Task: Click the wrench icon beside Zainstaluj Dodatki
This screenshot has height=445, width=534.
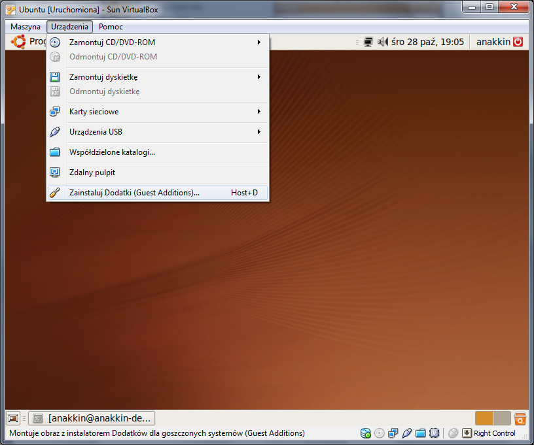Action: [55, 193]
